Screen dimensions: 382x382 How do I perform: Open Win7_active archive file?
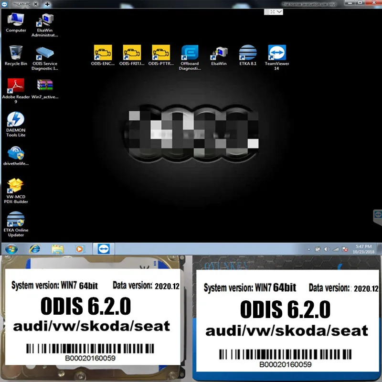pos(45,89)
